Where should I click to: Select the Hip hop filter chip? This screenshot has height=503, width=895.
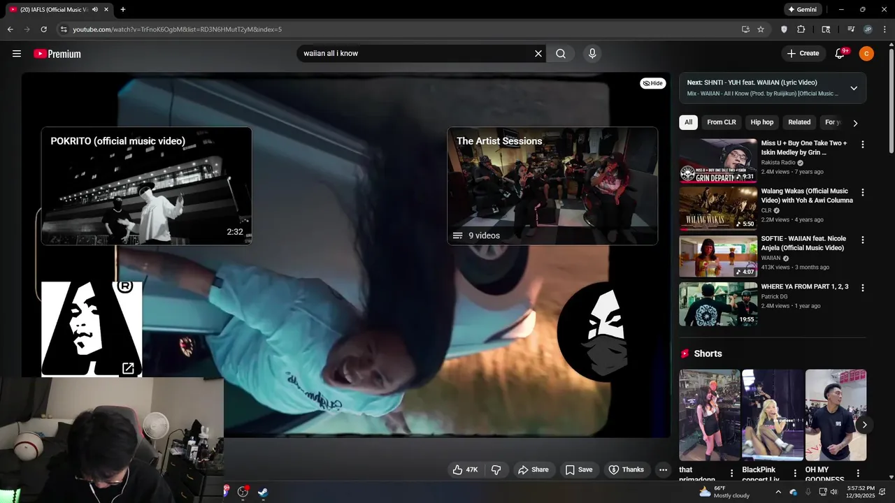pyautogui.click(x=761, y=122)
